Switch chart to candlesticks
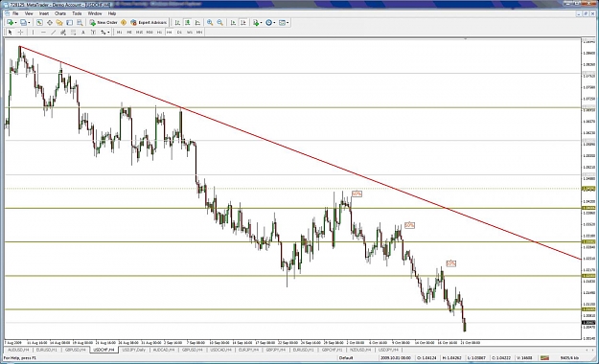The width and height of the screenshot is (599, 364). point(188,23)
